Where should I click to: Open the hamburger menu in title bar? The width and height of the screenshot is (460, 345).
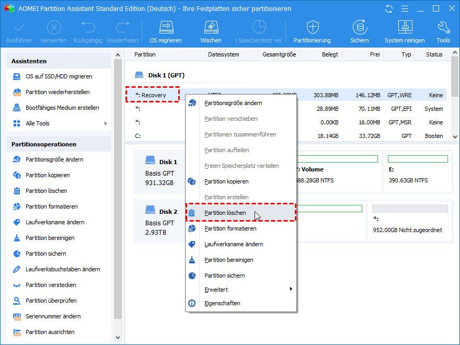405,9
